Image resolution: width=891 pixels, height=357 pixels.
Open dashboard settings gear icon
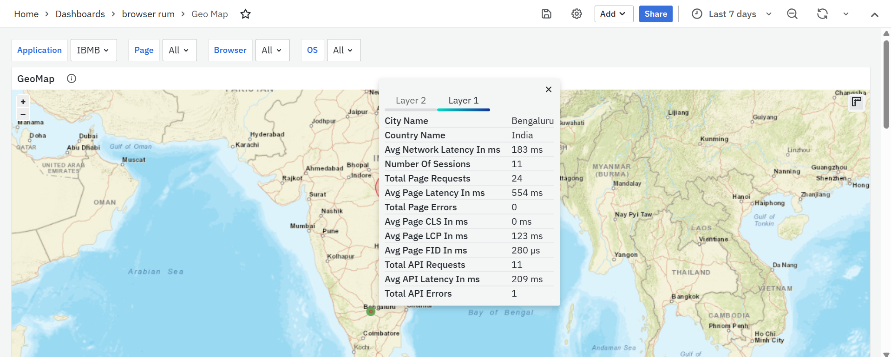[577, 14]
